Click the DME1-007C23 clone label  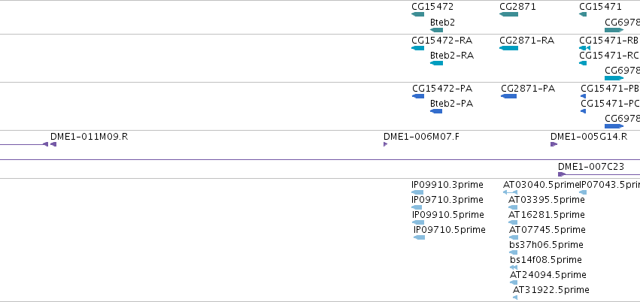click(x=590, y=166)
